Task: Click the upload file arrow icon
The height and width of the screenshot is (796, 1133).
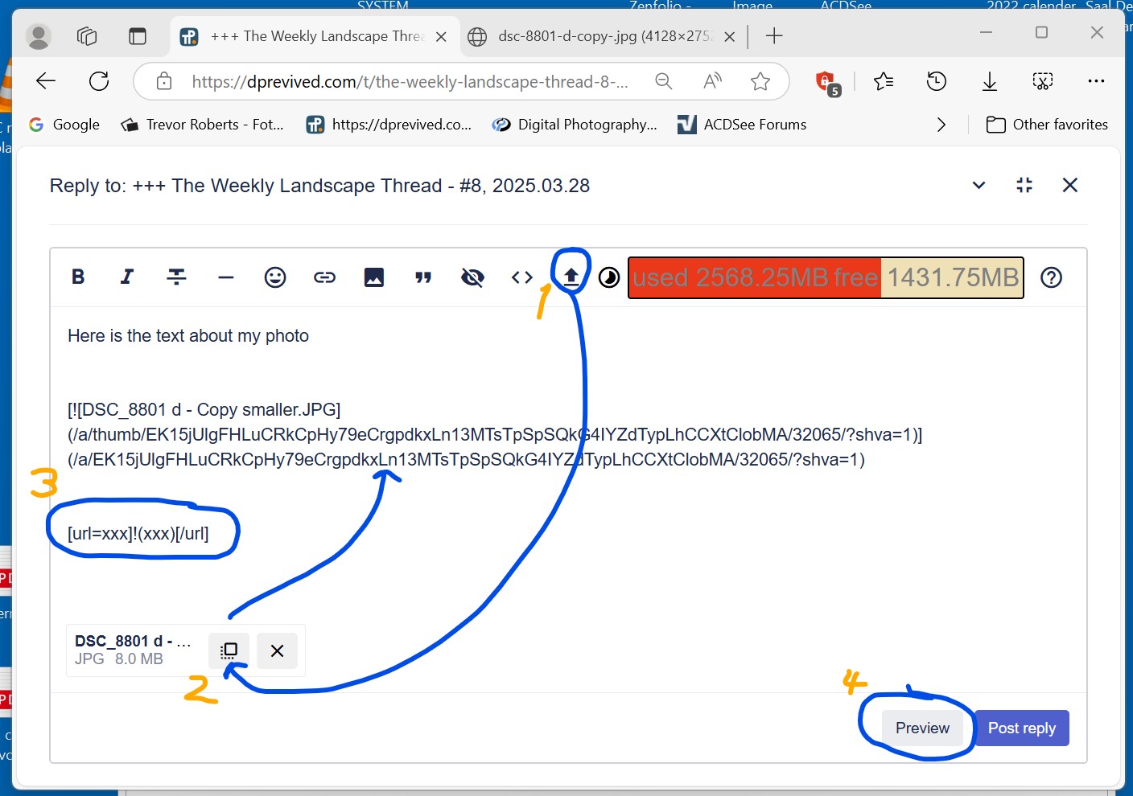Action: (571, 277)
